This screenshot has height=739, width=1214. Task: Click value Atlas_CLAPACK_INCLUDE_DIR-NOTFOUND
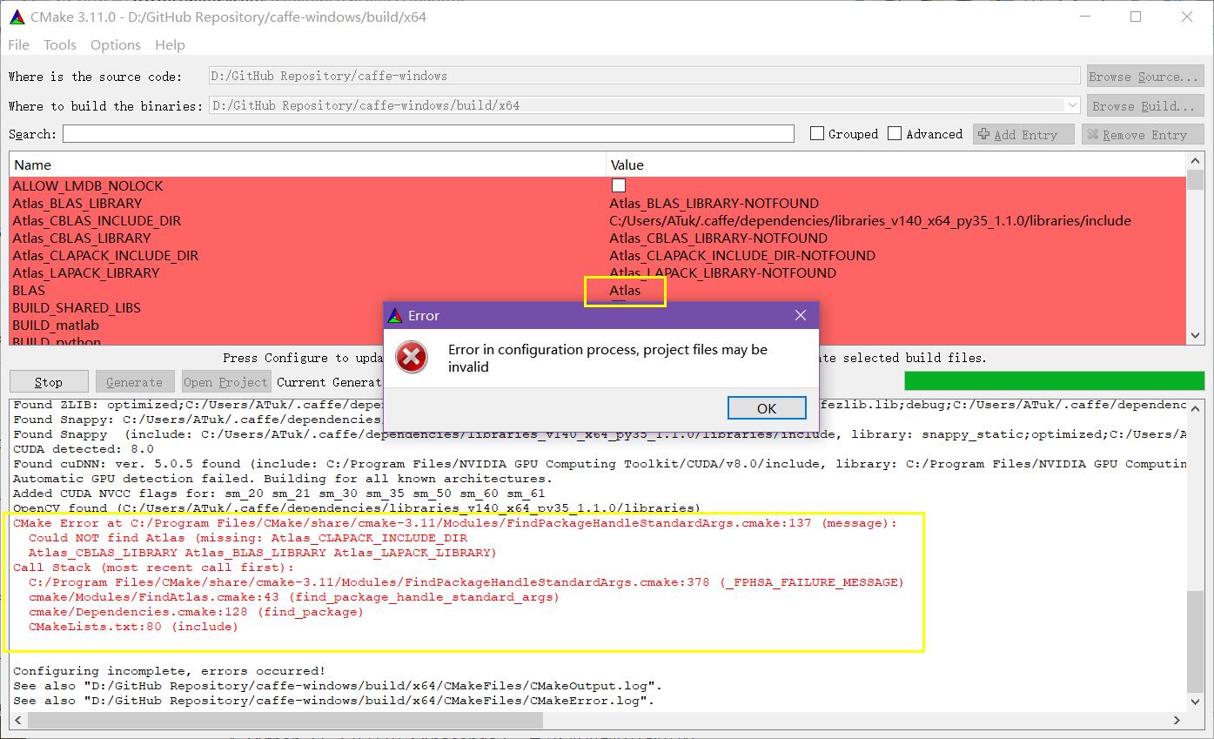coord(742,255)
